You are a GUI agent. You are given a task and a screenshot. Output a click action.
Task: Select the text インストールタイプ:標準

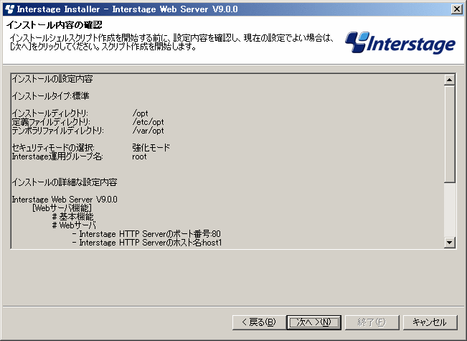tap(50, 96)
